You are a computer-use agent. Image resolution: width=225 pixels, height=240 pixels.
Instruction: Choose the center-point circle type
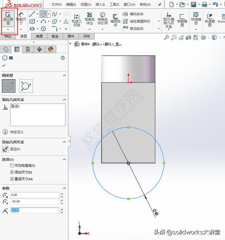coord(9,86)
